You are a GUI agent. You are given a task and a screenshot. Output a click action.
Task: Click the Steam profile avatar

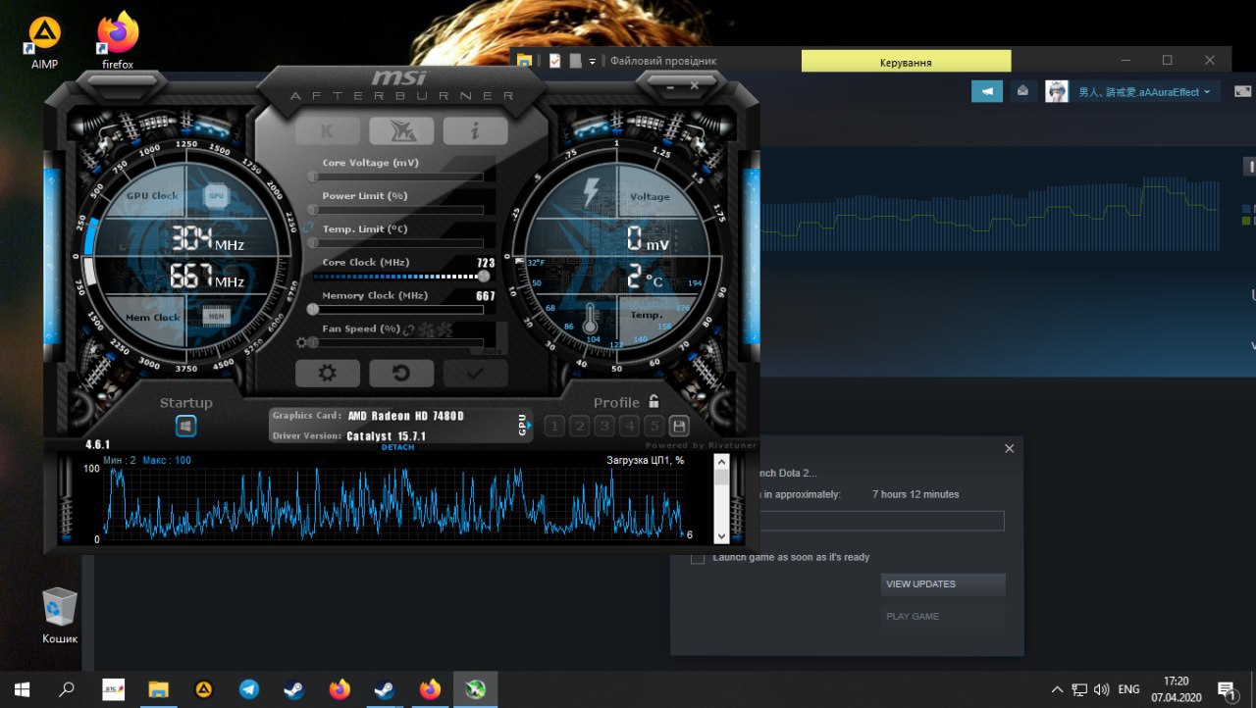(x=1057, y=91)
